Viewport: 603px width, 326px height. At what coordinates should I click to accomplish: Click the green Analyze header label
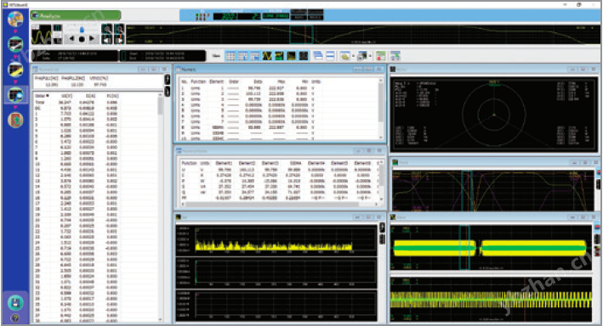[76, 16]
